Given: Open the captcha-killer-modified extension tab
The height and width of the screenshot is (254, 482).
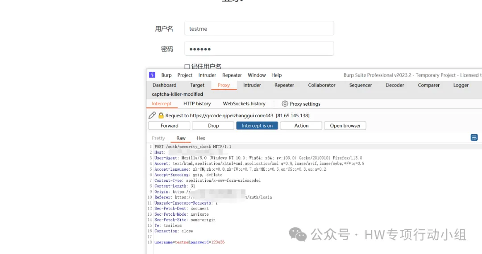Looking at the screenshot, I should click(177, 94).
